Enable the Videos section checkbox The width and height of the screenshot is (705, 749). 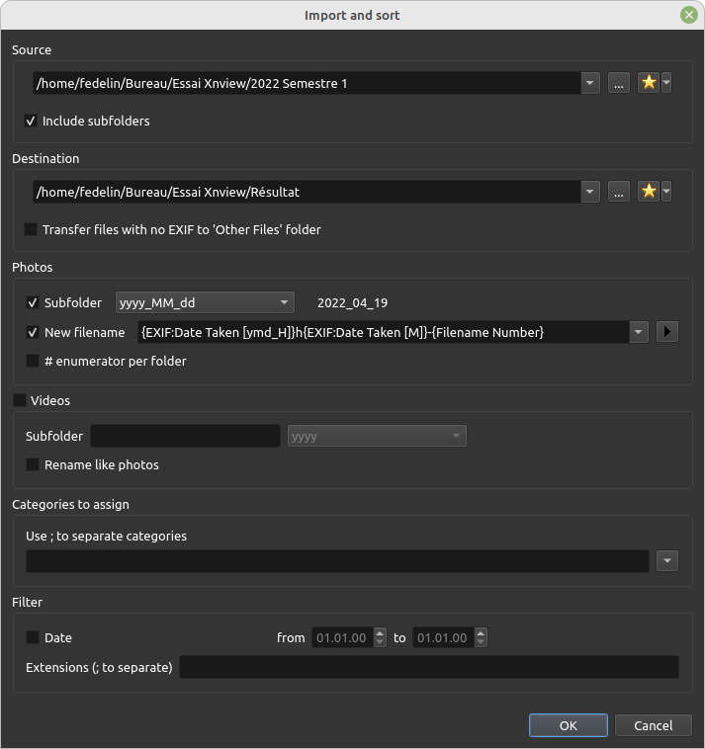pyautogui.click(x=20, y=401)
